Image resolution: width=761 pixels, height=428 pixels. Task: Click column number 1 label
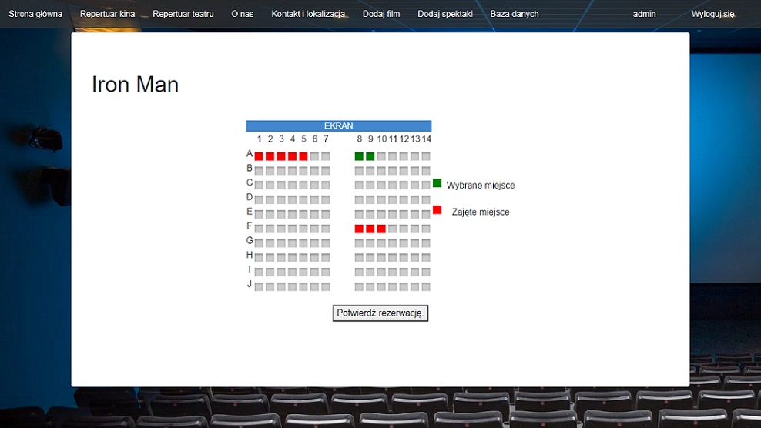coord(259,139)
